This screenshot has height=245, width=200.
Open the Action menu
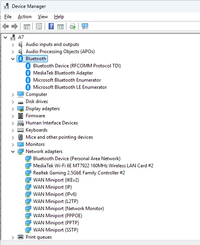(x=25, y=17)
